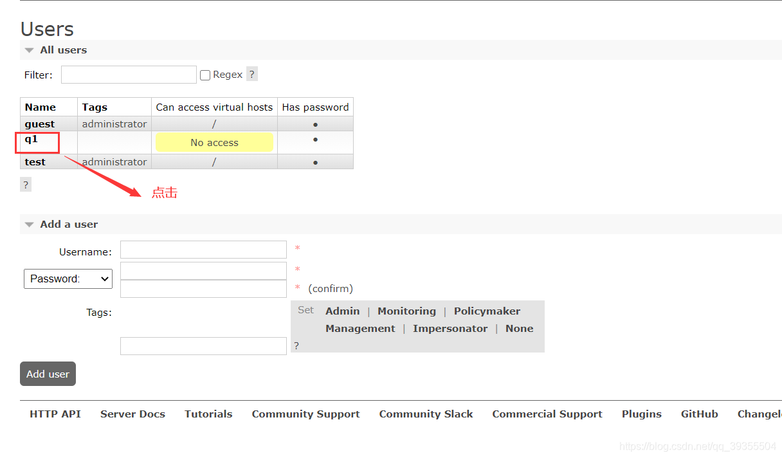Open the Tutorials footer link
The image size is (782, 458).
click(208, 414)
